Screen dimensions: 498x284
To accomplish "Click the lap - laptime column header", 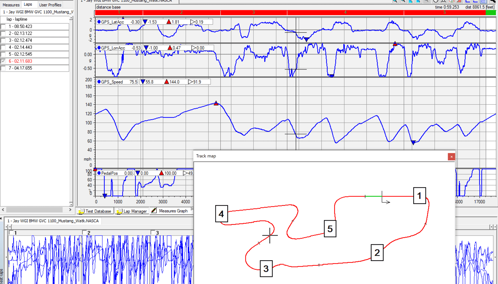I will coord(35,19).
